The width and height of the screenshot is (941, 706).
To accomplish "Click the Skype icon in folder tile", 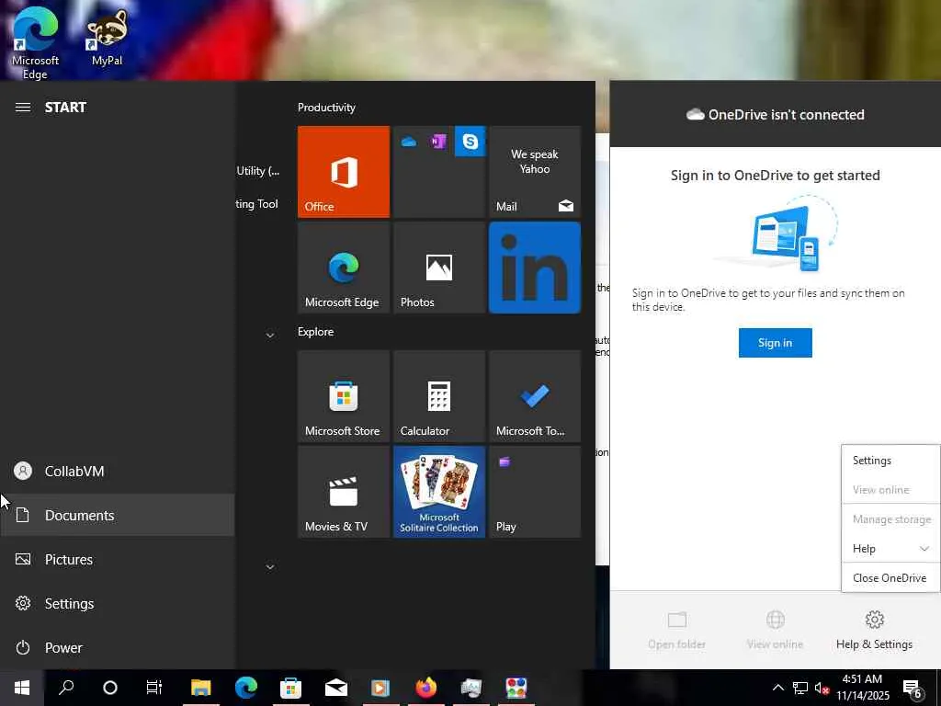I will point(470,142).
